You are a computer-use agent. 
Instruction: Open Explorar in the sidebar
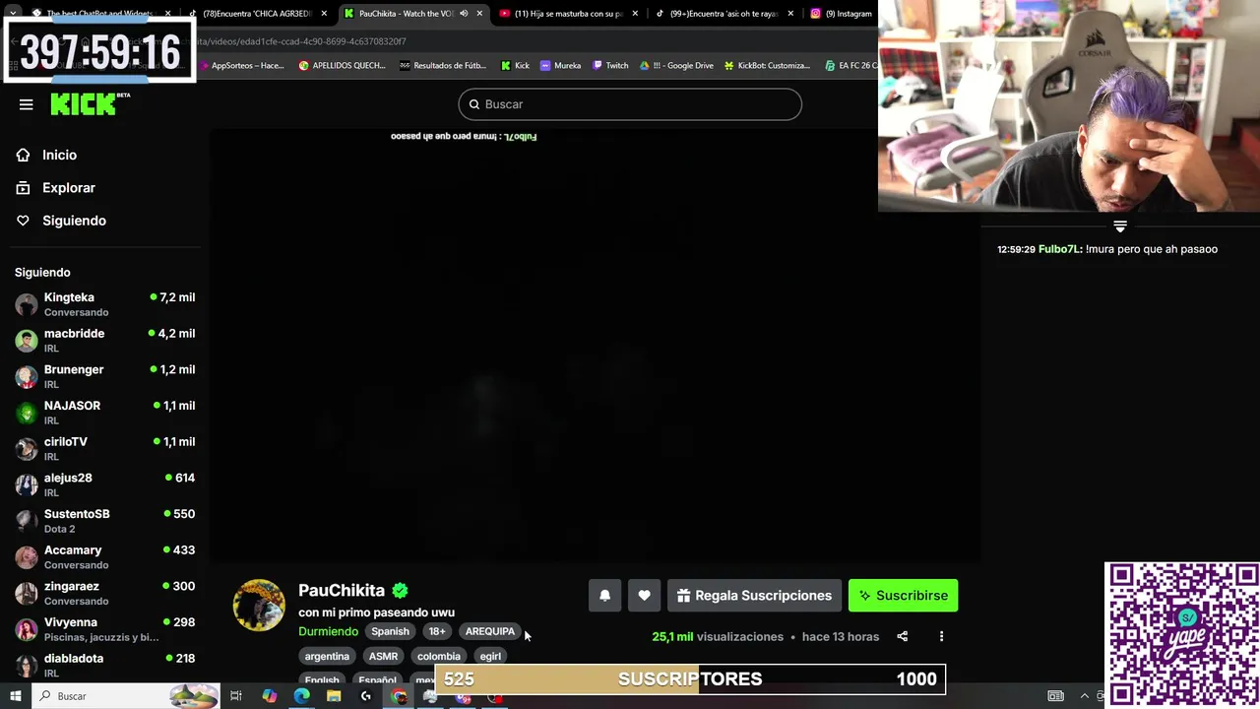point(69,187)
